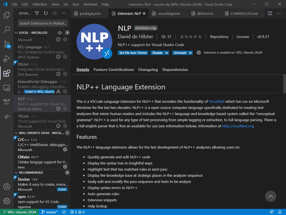Collapse the WSL: Ubuntu-20.04 Installed section
The image size is (286, 215).
16,133
